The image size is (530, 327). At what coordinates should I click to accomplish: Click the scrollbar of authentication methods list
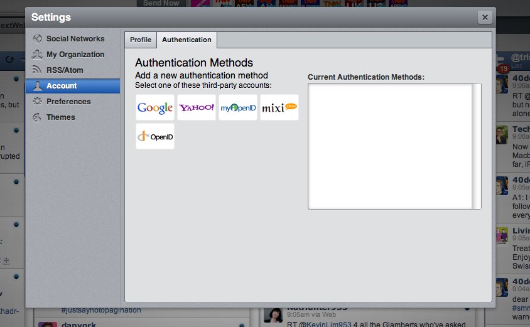coord(476,146)
